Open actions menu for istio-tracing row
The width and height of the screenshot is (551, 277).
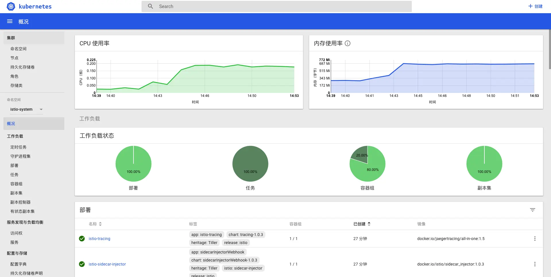535,239
